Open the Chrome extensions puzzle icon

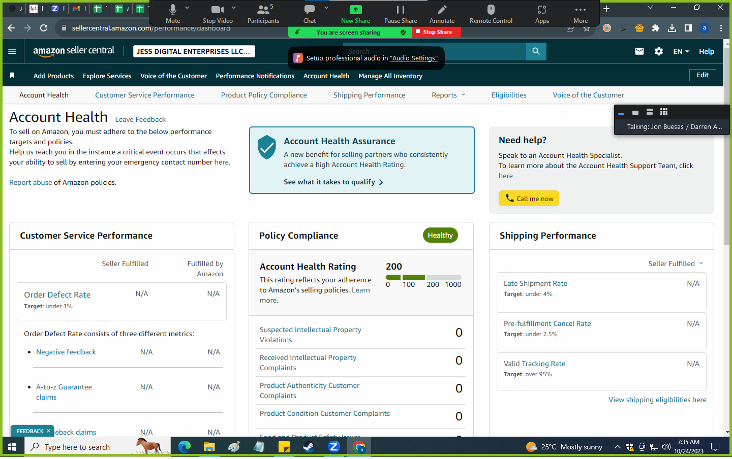click(x=656, y=28)
